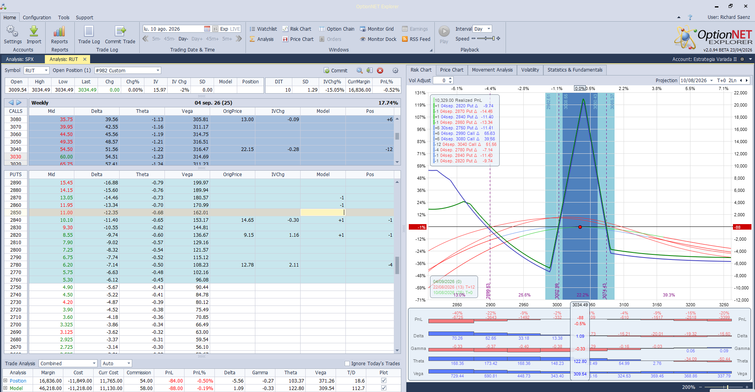The image size is (755, 392).
Task: Switch to Statistics & Fundamentals tab
Action: pyautogui.click(x=575, y=70)
